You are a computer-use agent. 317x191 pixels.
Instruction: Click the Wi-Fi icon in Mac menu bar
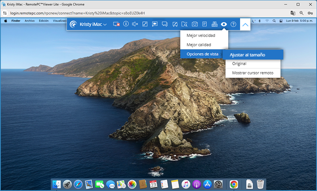267,21
